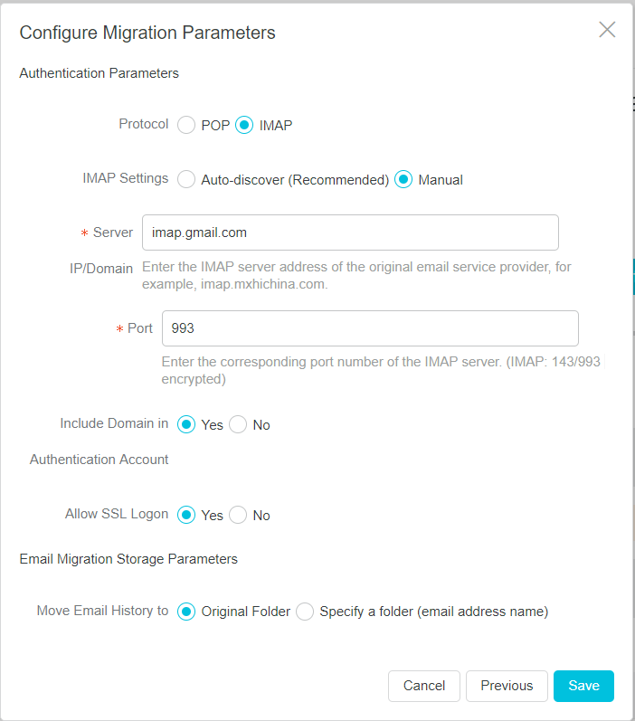Click the Configure Migration Parameters title
The width and height of the screenshot is (635, 721).
[147, 33]
